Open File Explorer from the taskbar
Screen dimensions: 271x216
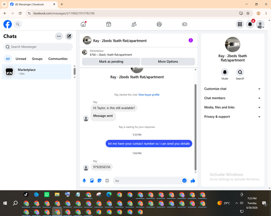(x=57, y=194)
